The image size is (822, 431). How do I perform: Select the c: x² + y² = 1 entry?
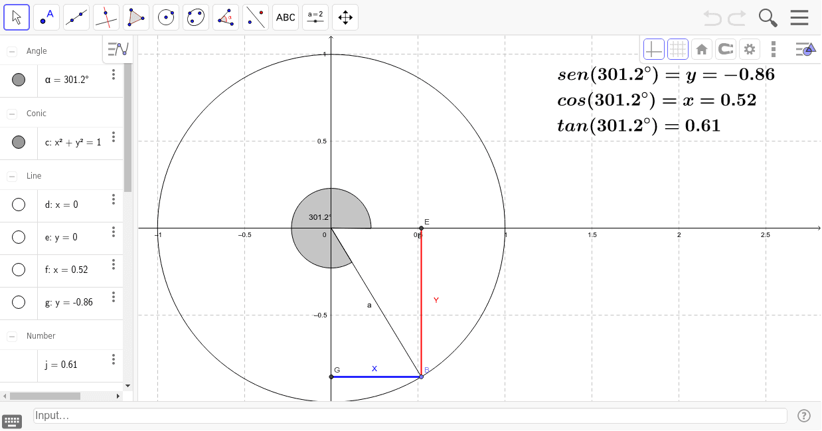73,141
